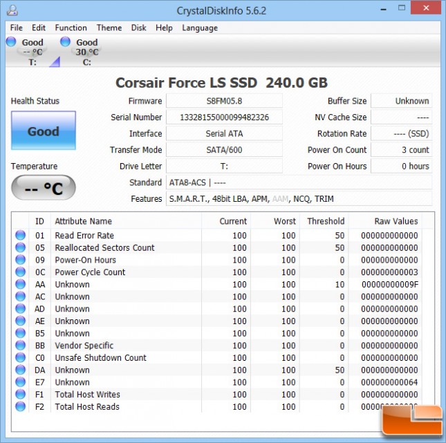Click the Threshold column header
This screenshot has height=443, width=446.
pos(324,221)
